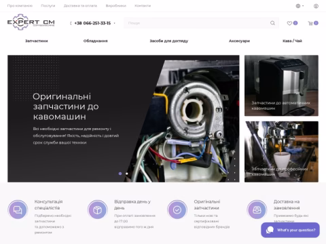326x244 pixels.
Task: Open the Кава / Чай menu
Action: [x=292, y=41]
